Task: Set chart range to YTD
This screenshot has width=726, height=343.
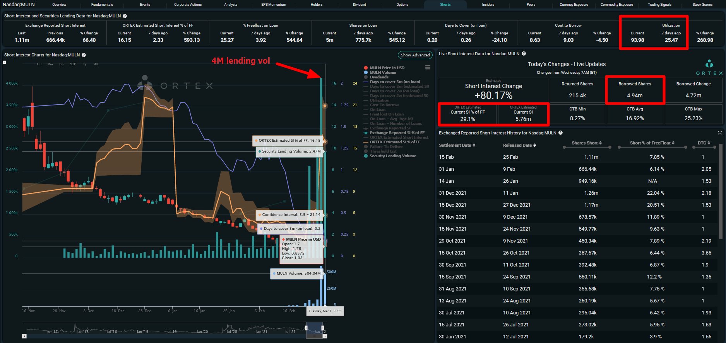Action: [73, 64]
